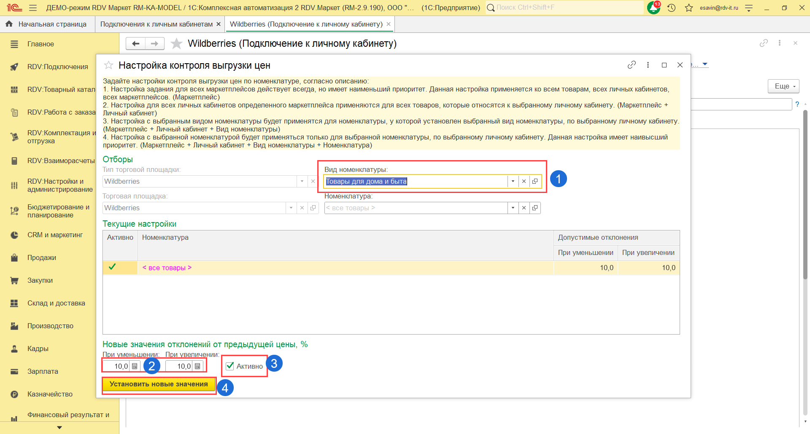The height and width of the screenshot is (434, 810).
Task: Toggle the active checkmark in settings row
Action: coord(112,267)
